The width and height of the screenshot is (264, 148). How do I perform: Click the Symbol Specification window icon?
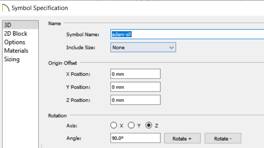coord(6,8)
